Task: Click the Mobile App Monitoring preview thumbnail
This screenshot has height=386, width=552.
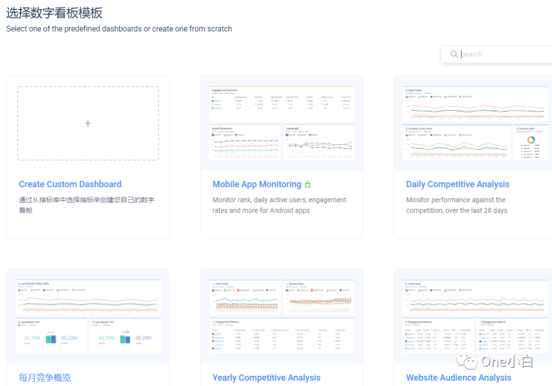Action: (x=281, y=123)
